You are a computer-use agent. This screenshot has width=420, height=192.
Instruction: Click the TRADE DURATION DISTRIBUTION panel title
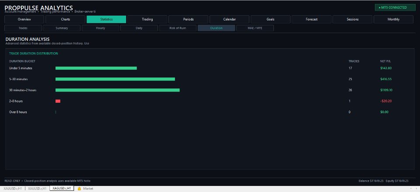click(x=34, y=53)
